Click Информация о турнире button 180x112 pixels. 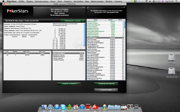tap(73, 21)
